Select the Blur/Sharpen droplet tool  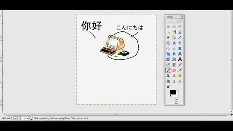click(174, 81)
